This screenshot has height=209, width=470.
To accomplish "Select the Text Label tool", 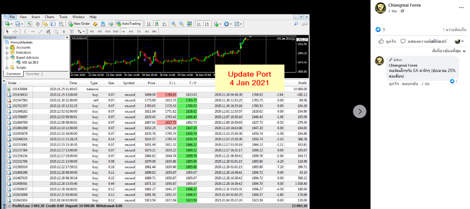I will tap(72, 31).
